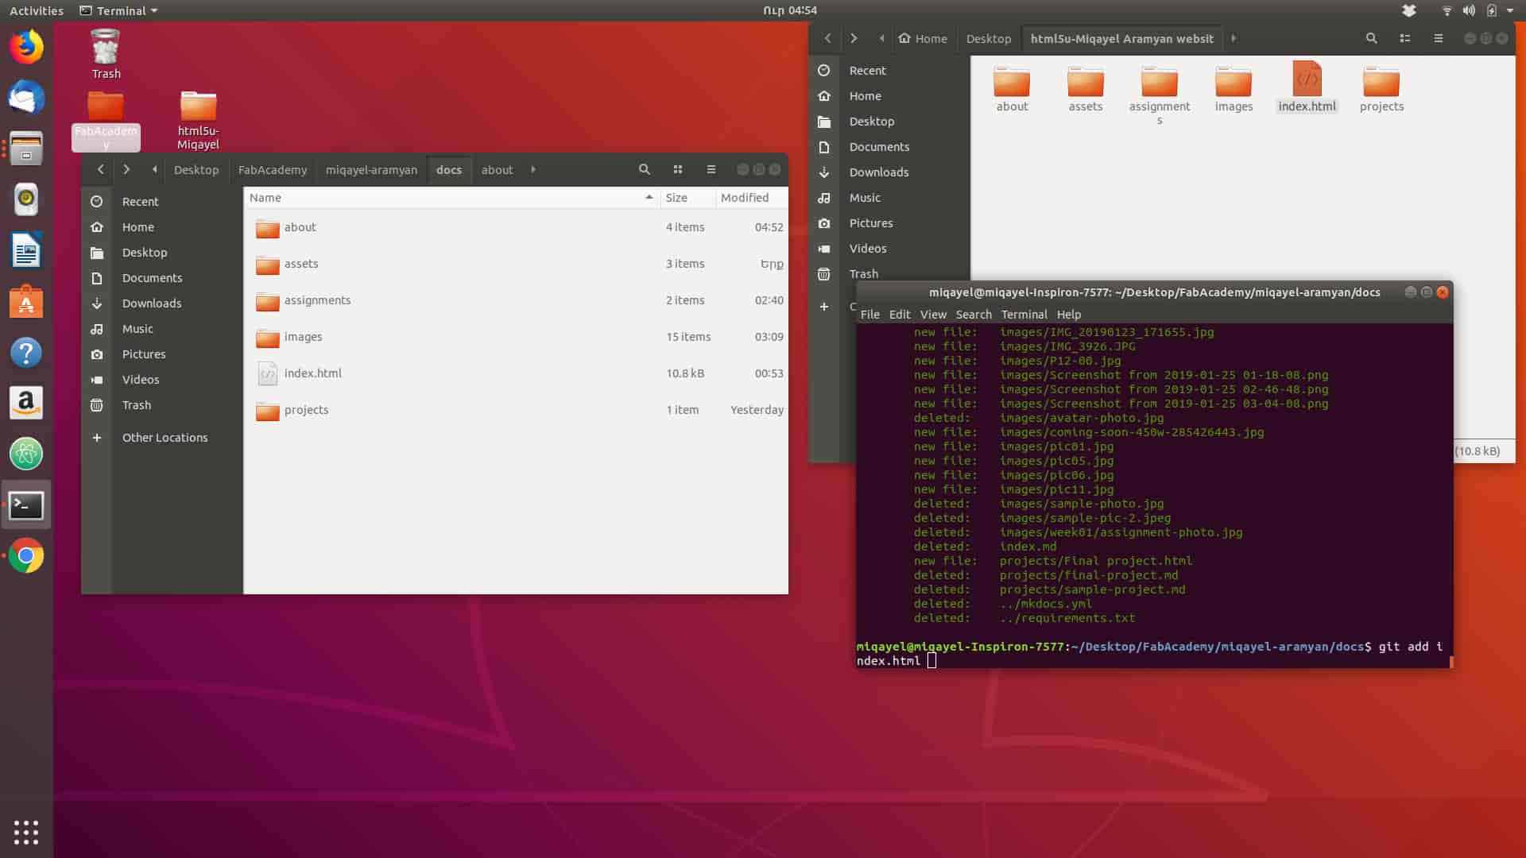Image resolution: width=1526 pixels, height=858 pixels.
Task: Open the Terminal app menu in the top bar
Action: pyautogui.click(x=119, y=10)
